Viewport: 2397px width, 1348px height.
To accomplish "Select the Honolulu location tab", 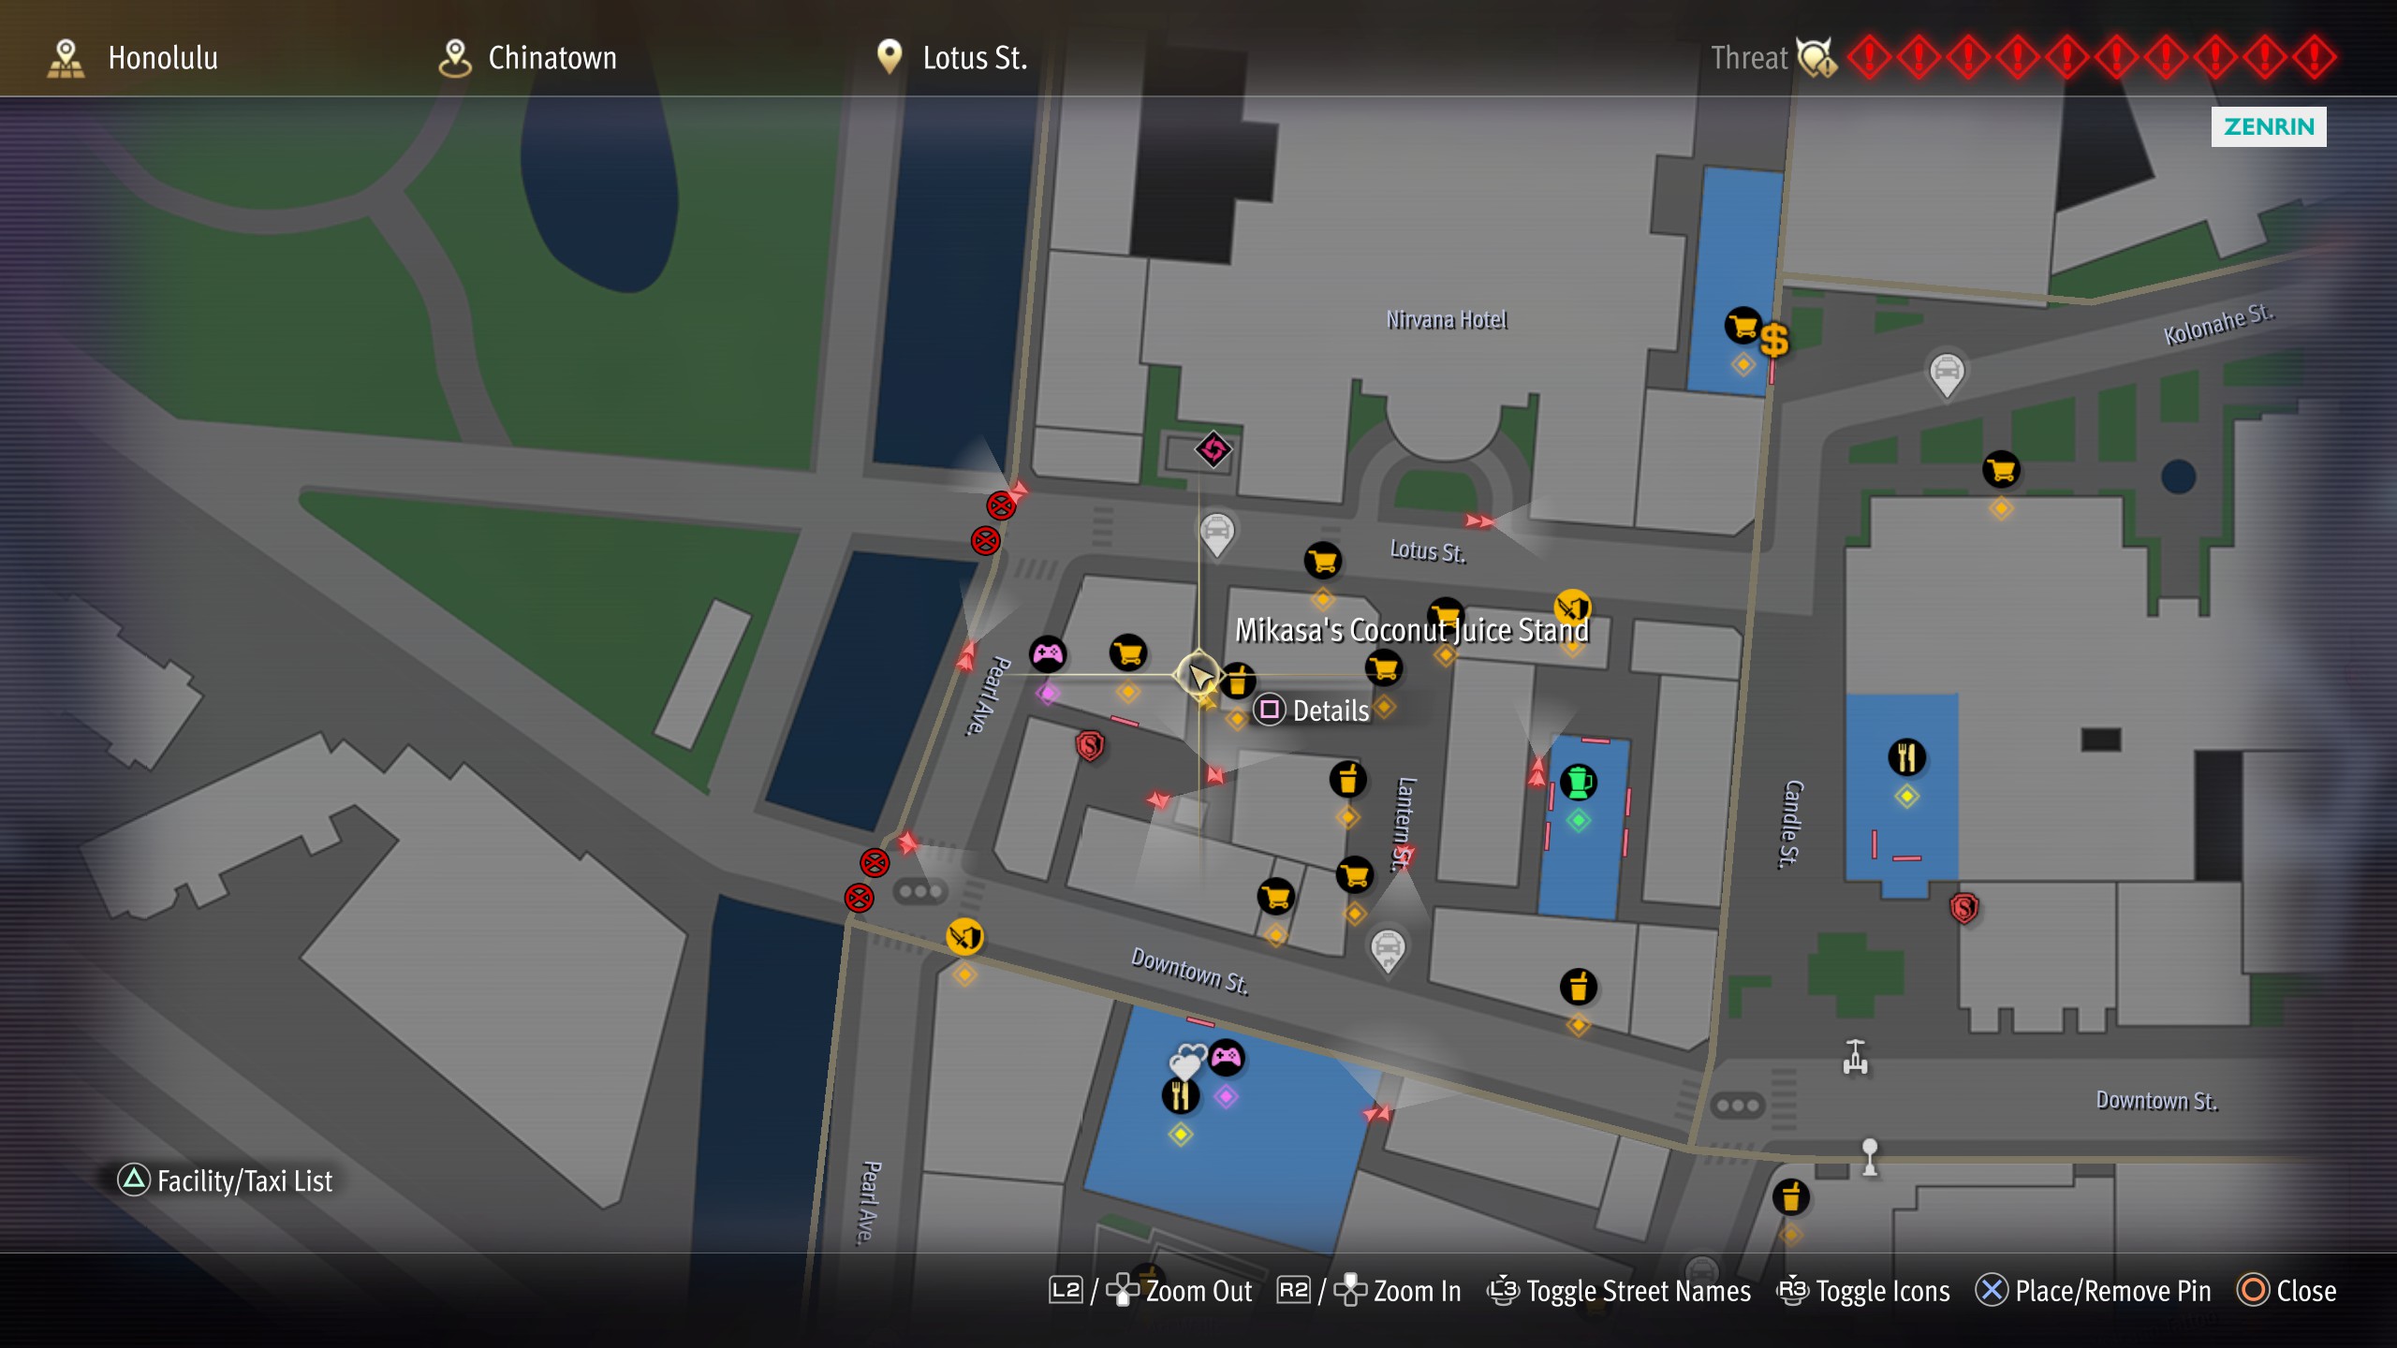I will click(x=133, y=58).
